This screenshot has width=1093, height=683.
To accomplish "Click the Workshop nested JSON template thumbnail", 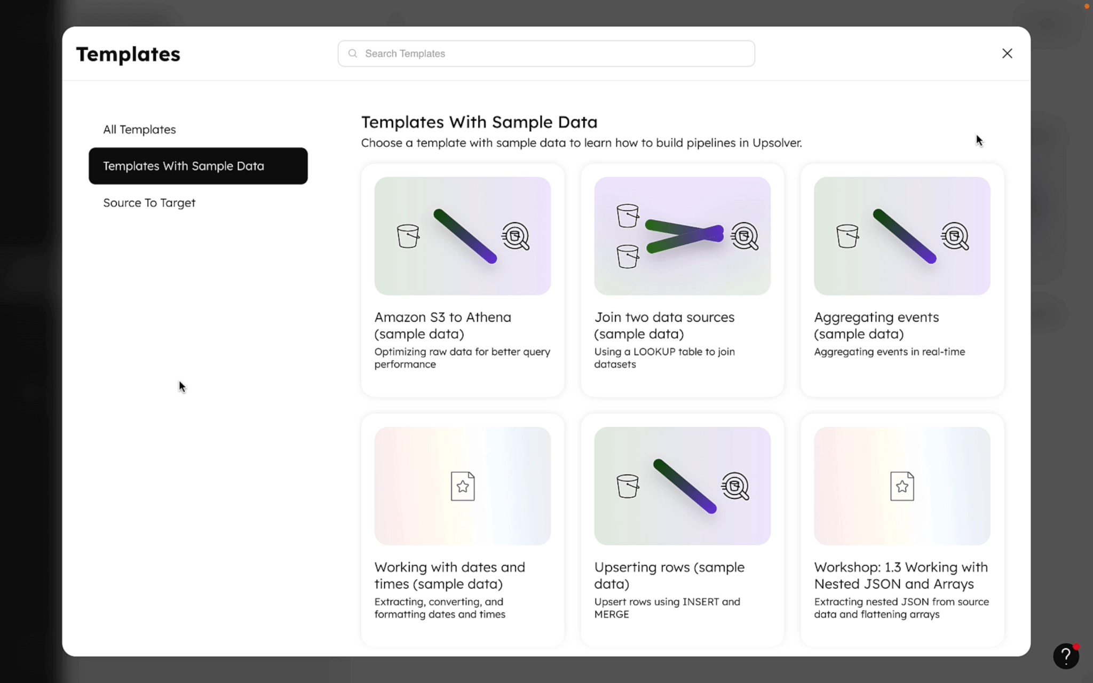I will click(x=901, y=486).
